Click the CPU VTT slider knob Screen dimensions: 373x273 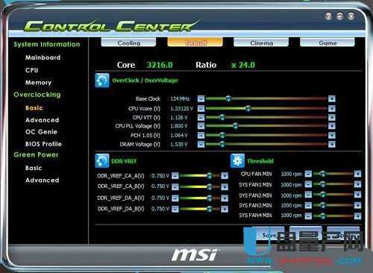coord(222,117)
